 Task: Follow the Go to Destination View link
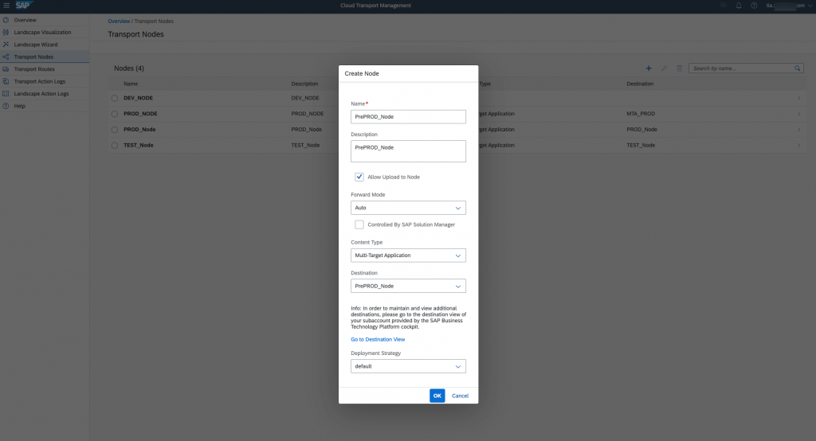click(378, 340)
